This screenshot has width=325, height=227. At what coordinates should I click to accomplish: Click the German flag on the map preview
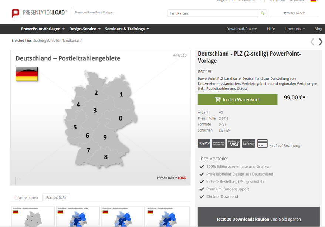[26, 74]
